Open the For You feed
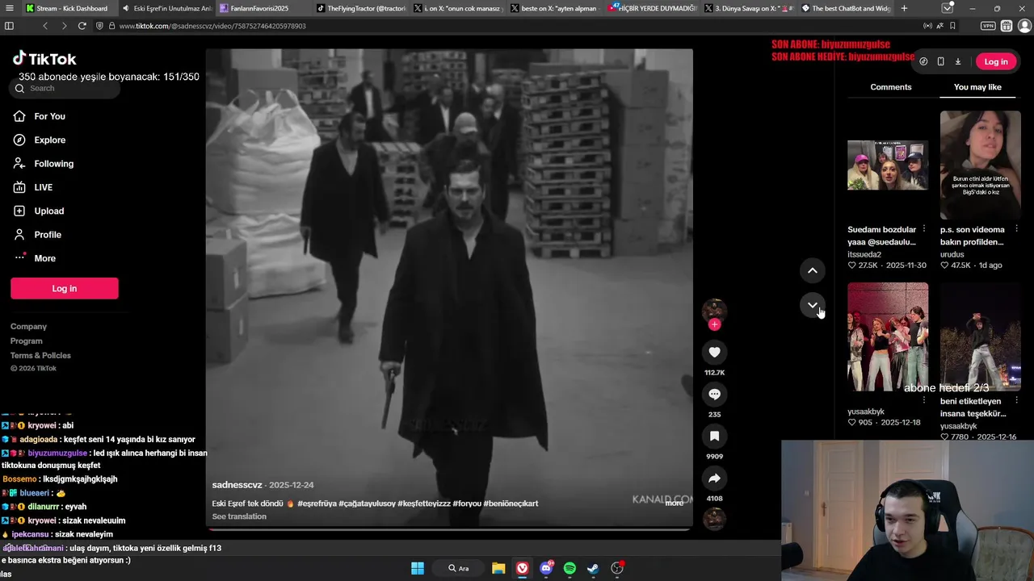Screen dimensions: 1034x581 [x=49, y=116]
